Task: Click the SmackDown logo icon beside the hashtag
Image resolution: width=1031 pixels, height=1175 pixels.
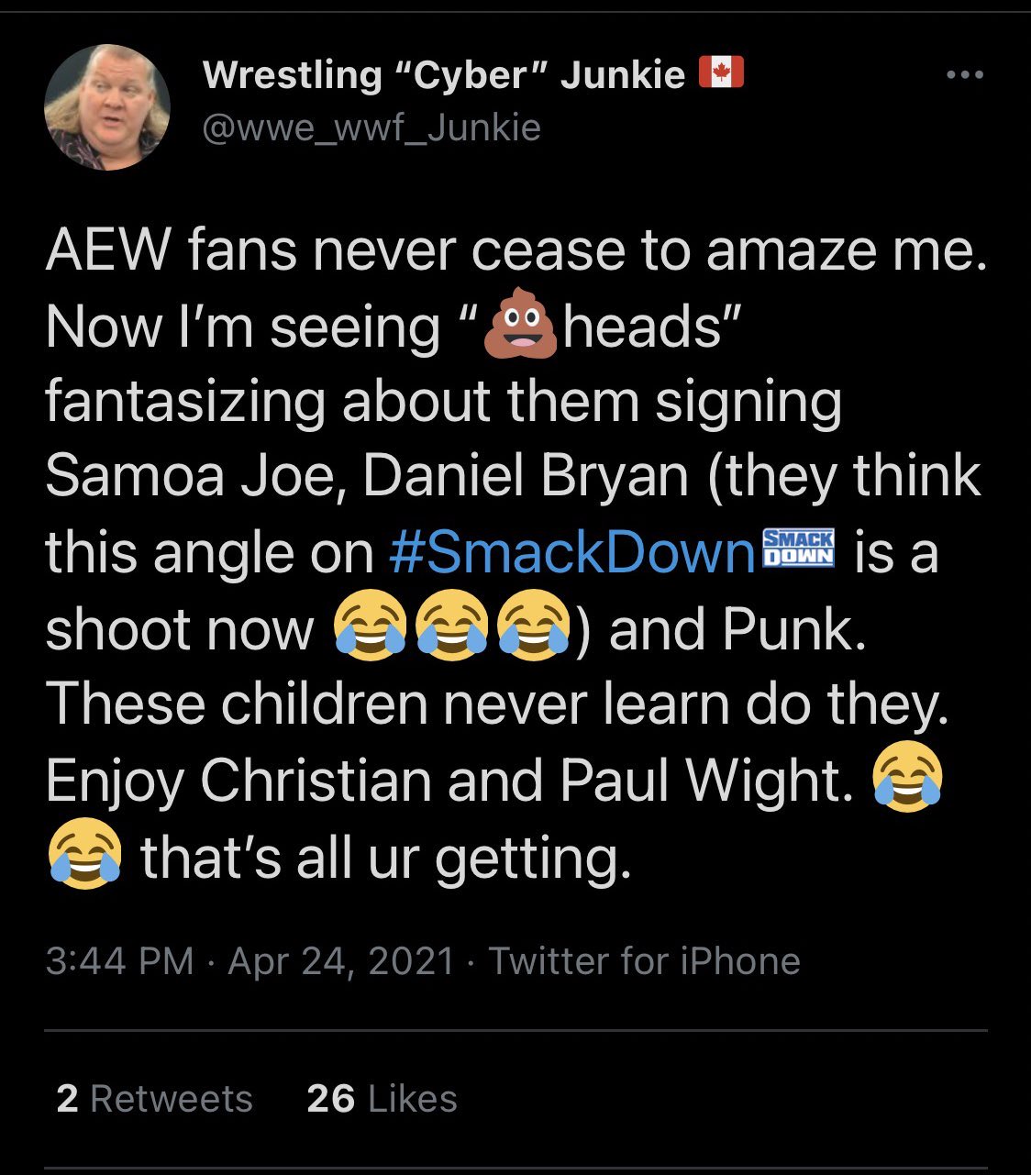Action: (x=799, y=549)
